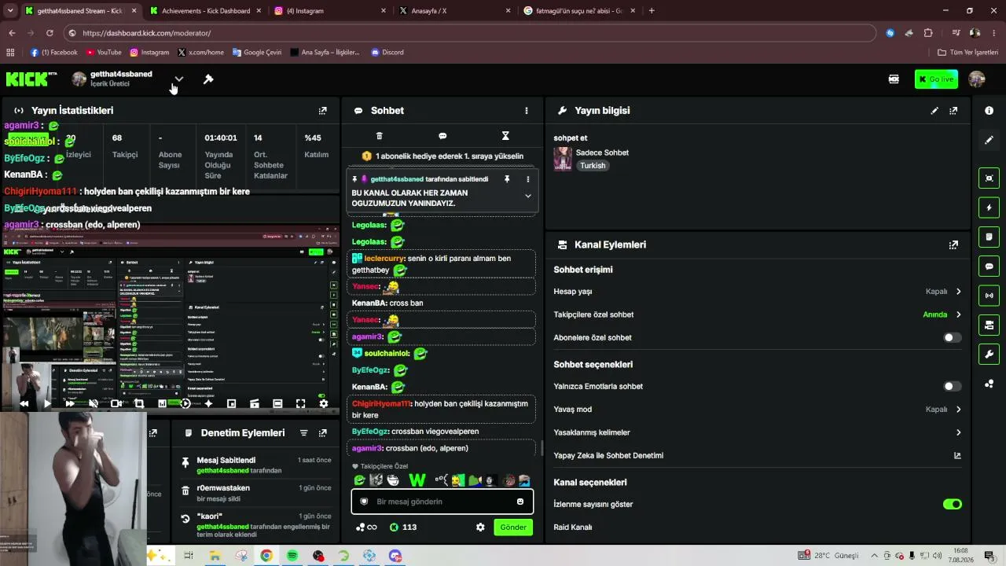The image size is (1006, 566).
Task: Switch to the Anasayfa / X tab
Action: (x=454, y=11)
